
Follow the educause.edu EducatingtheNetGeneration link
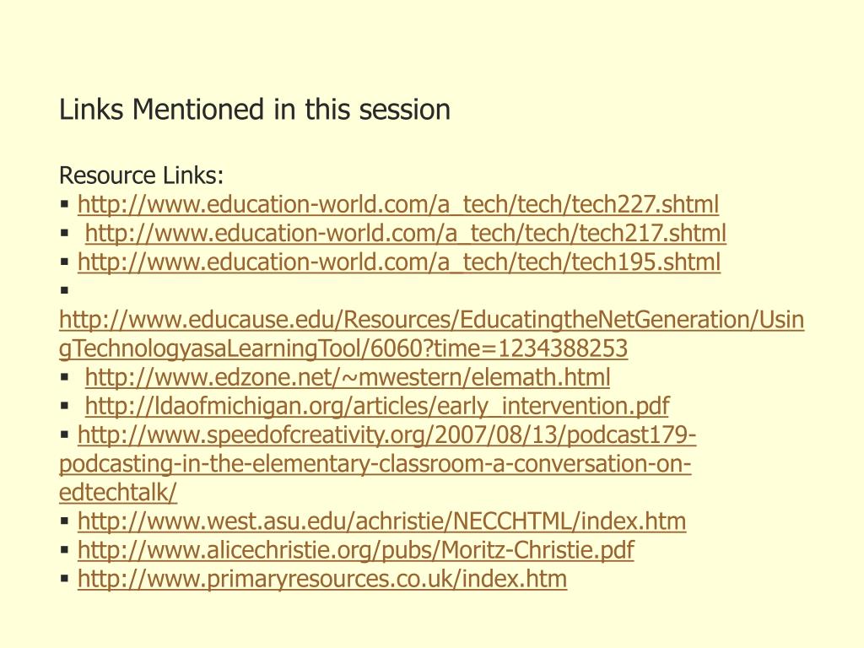tap(431, 334)
